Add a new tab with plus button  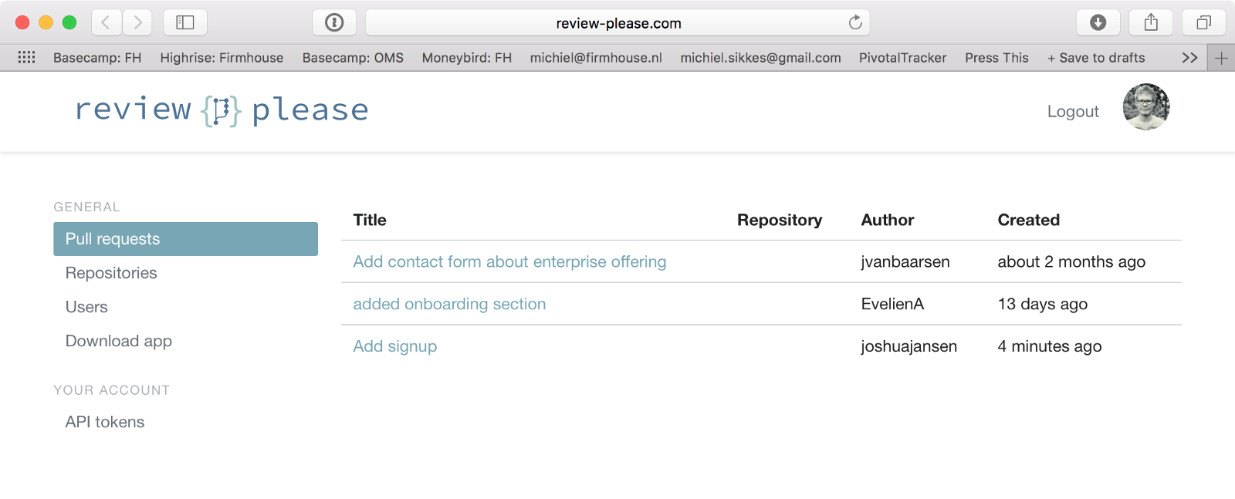[x=1221, y=58]
